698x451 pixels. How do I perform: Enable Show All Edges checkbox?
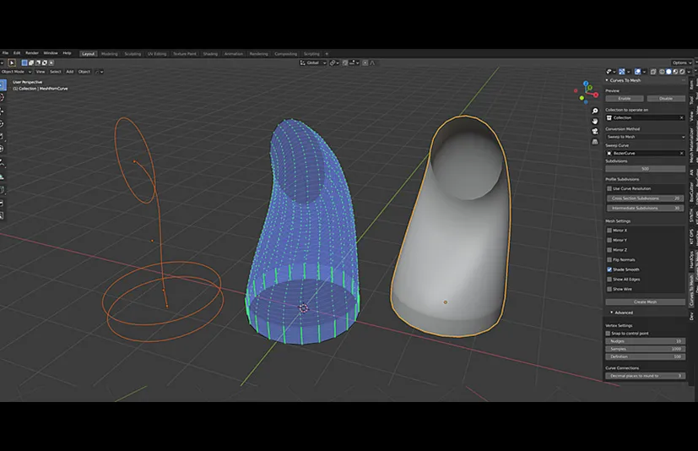pos(609,280)
